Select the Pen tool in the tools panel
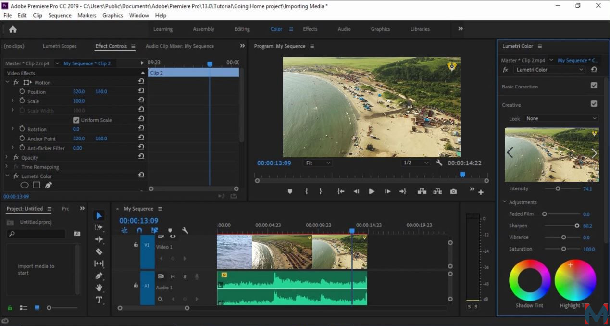Viewport: 610px width, 326px height. [99, 276]
